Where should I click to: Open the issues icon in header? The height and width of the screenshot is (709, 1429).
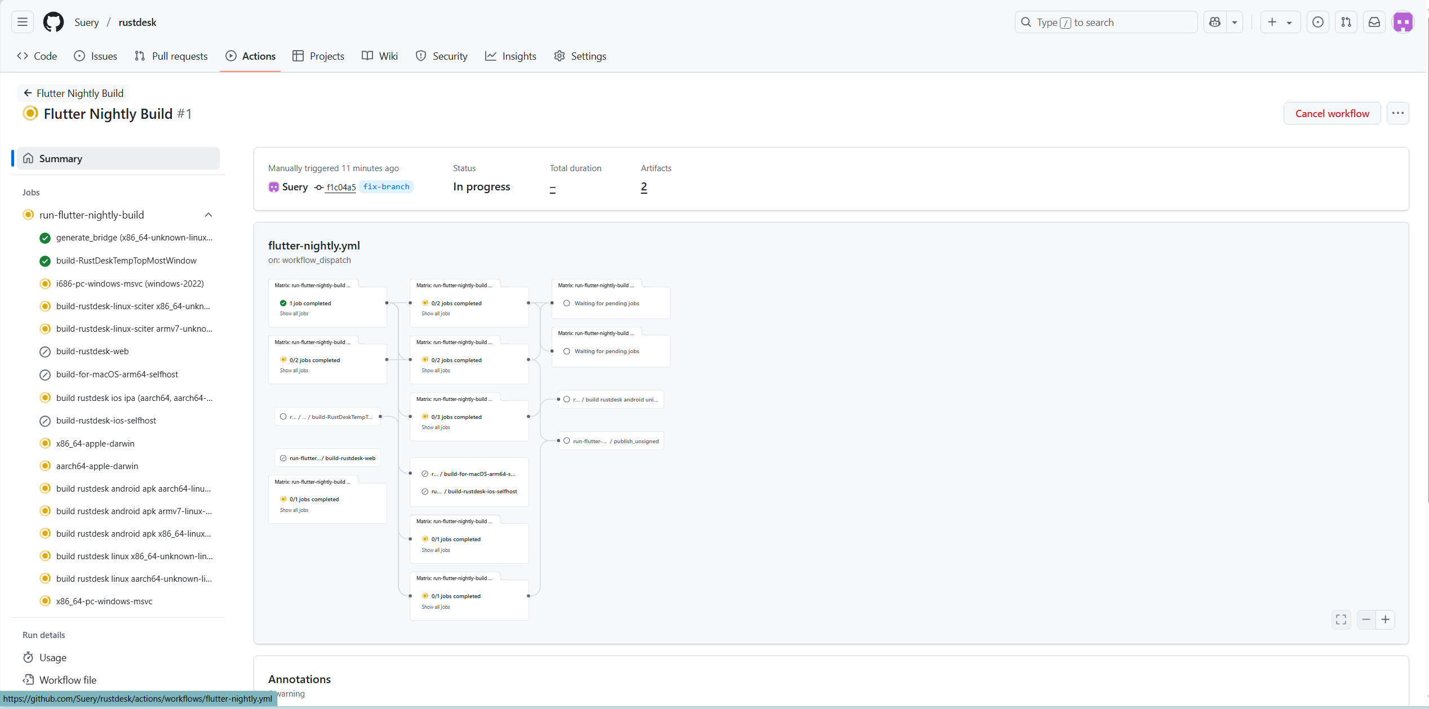click(x=1318, y=22)
